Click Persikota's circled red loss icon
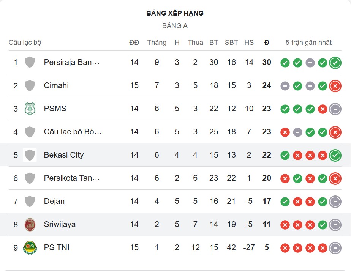This screenshot has width=351, height=271. tap(334, 178)
